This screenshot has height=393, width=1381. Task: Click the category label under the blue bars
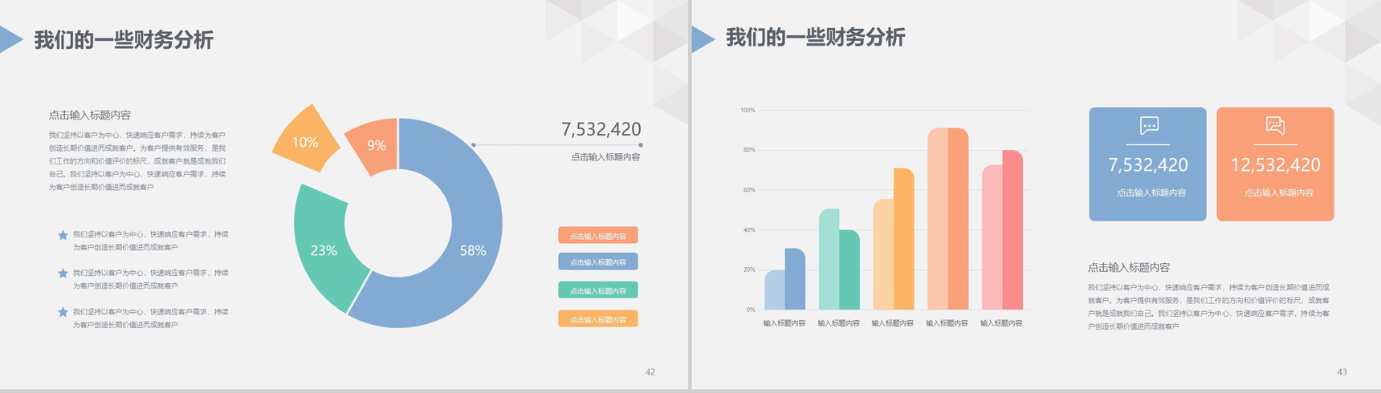tap(784, 323)
